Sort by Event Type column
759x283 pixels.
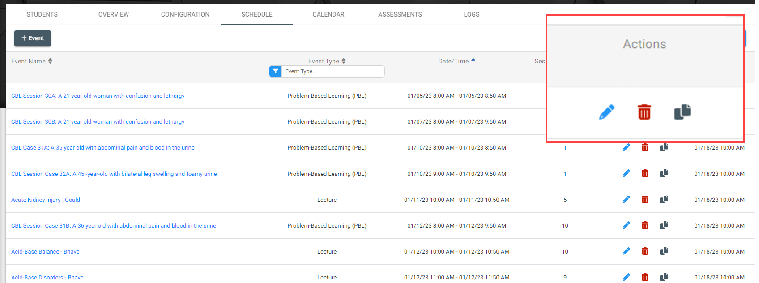point(327,61)
